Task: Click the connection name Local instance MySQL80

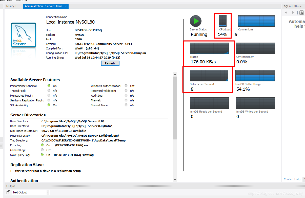Action: click(70, 22)
